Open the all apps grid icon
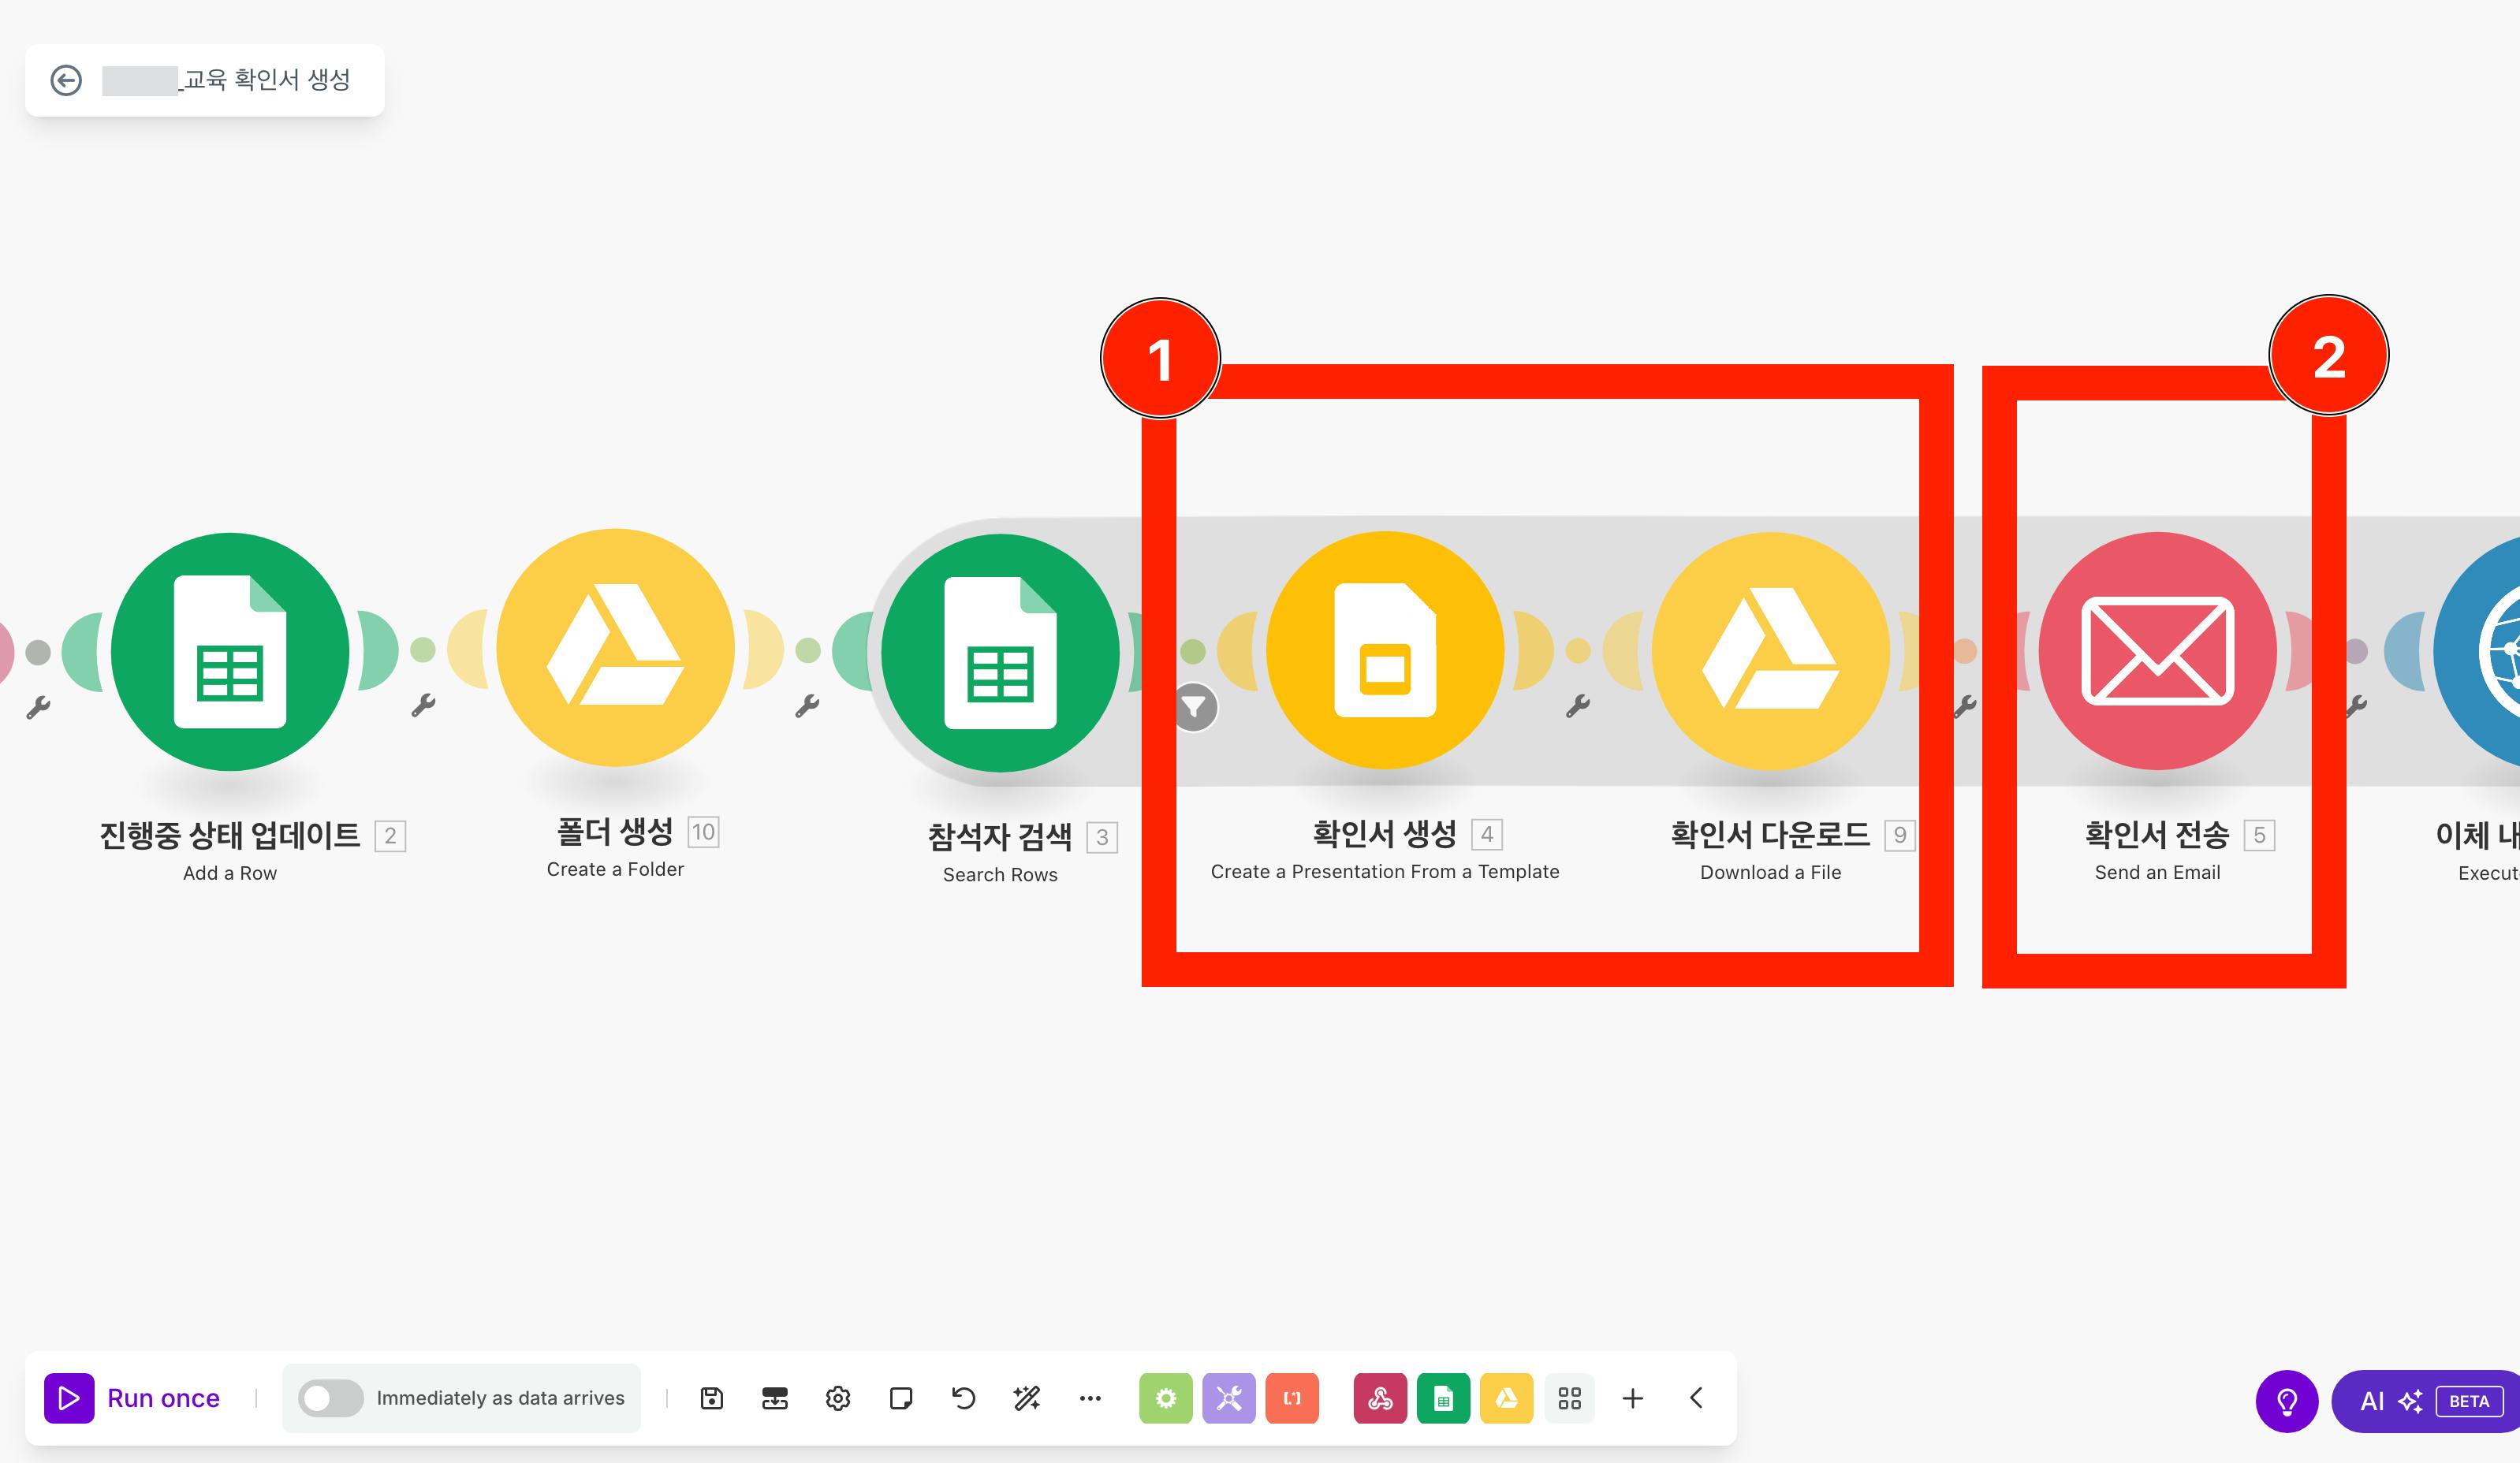Viewport: 2520px width, 1463px height. (x=1570, y=1398)
